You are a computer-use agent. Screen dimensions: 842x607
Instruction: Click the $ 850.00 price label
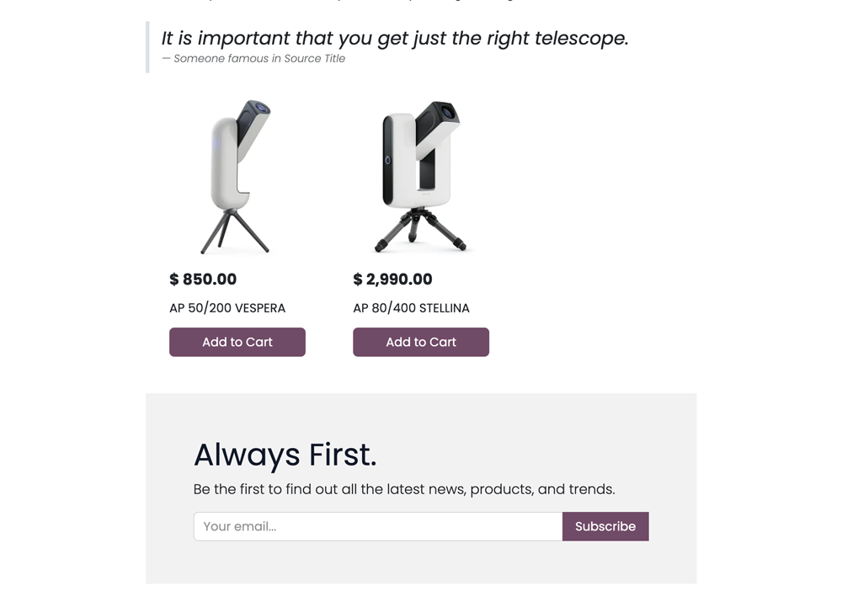203,280
